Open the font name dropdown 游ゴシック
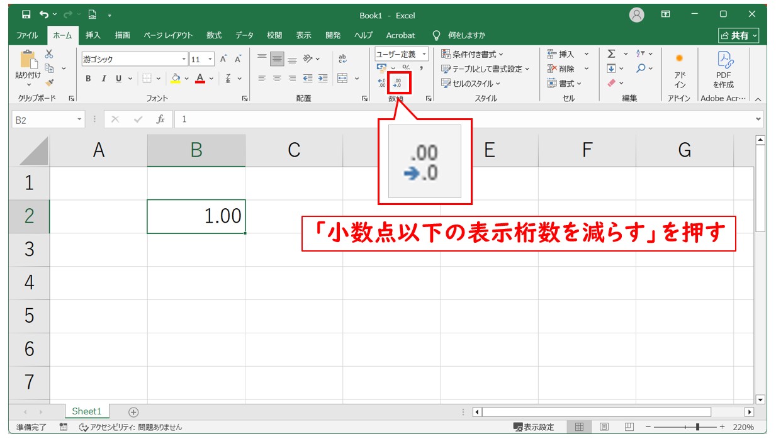This screenshot has width=776, height=439. tap(184, 60)
